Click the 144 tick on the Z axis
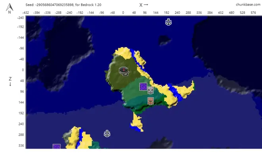This screenshot has height=162, width=262. 20,102
